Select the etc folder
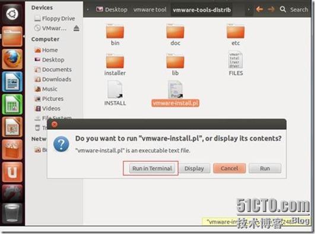 point(236,35)
